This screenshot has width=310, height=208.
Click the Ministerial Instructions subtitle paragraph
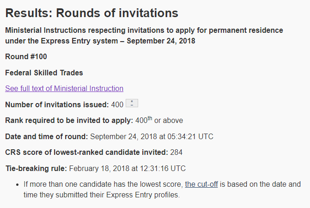pyautogui.click(x=144, y=36)
